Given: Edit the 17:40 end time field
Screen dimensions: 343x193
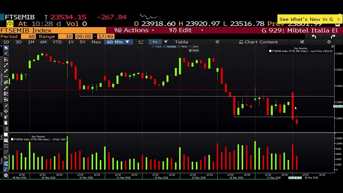Looking at the screenshot, I should pos(106,37).
